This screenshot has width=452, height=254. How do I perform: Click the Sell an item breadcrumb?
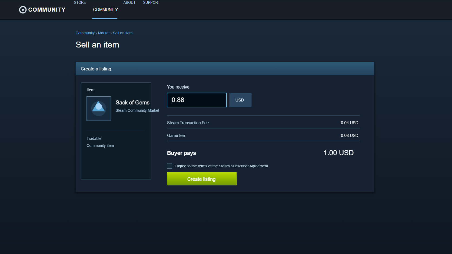(x=123, y=33)
